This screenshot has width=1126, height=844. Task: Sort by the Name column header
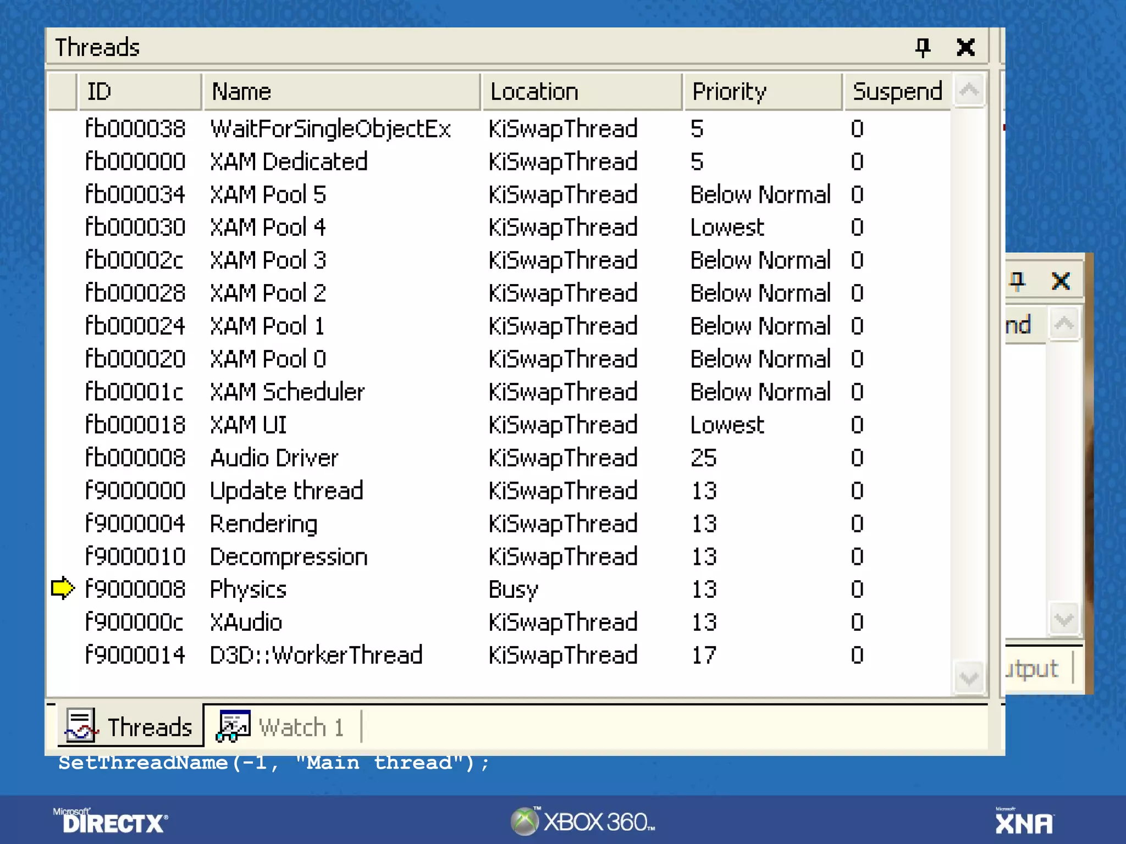pyautogui.click(x=341, y=91)
